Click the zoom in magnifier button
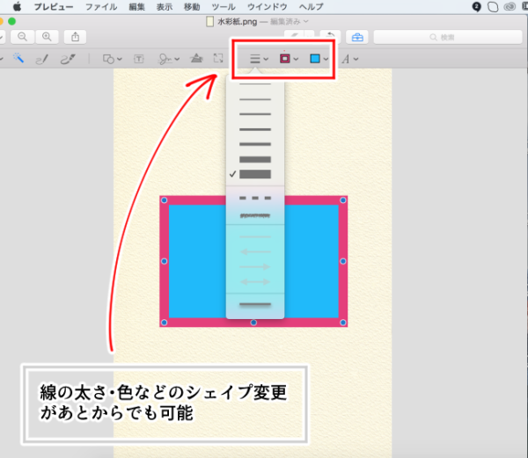 pos(47,37)
